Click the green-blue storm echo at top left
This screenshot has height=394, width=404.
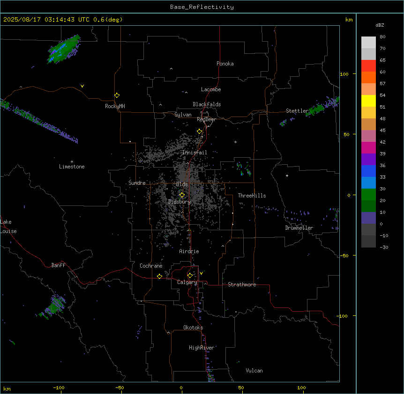(64, 49)
